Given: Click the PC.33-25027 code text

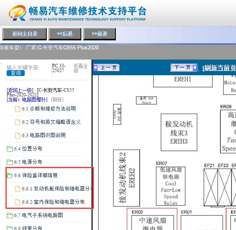Looking at the screenshot, I should (59, 68).
